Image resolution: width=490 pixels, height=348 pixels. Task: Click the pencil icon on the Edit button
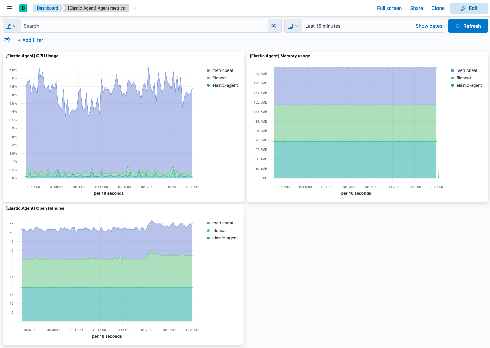(464, 8)
